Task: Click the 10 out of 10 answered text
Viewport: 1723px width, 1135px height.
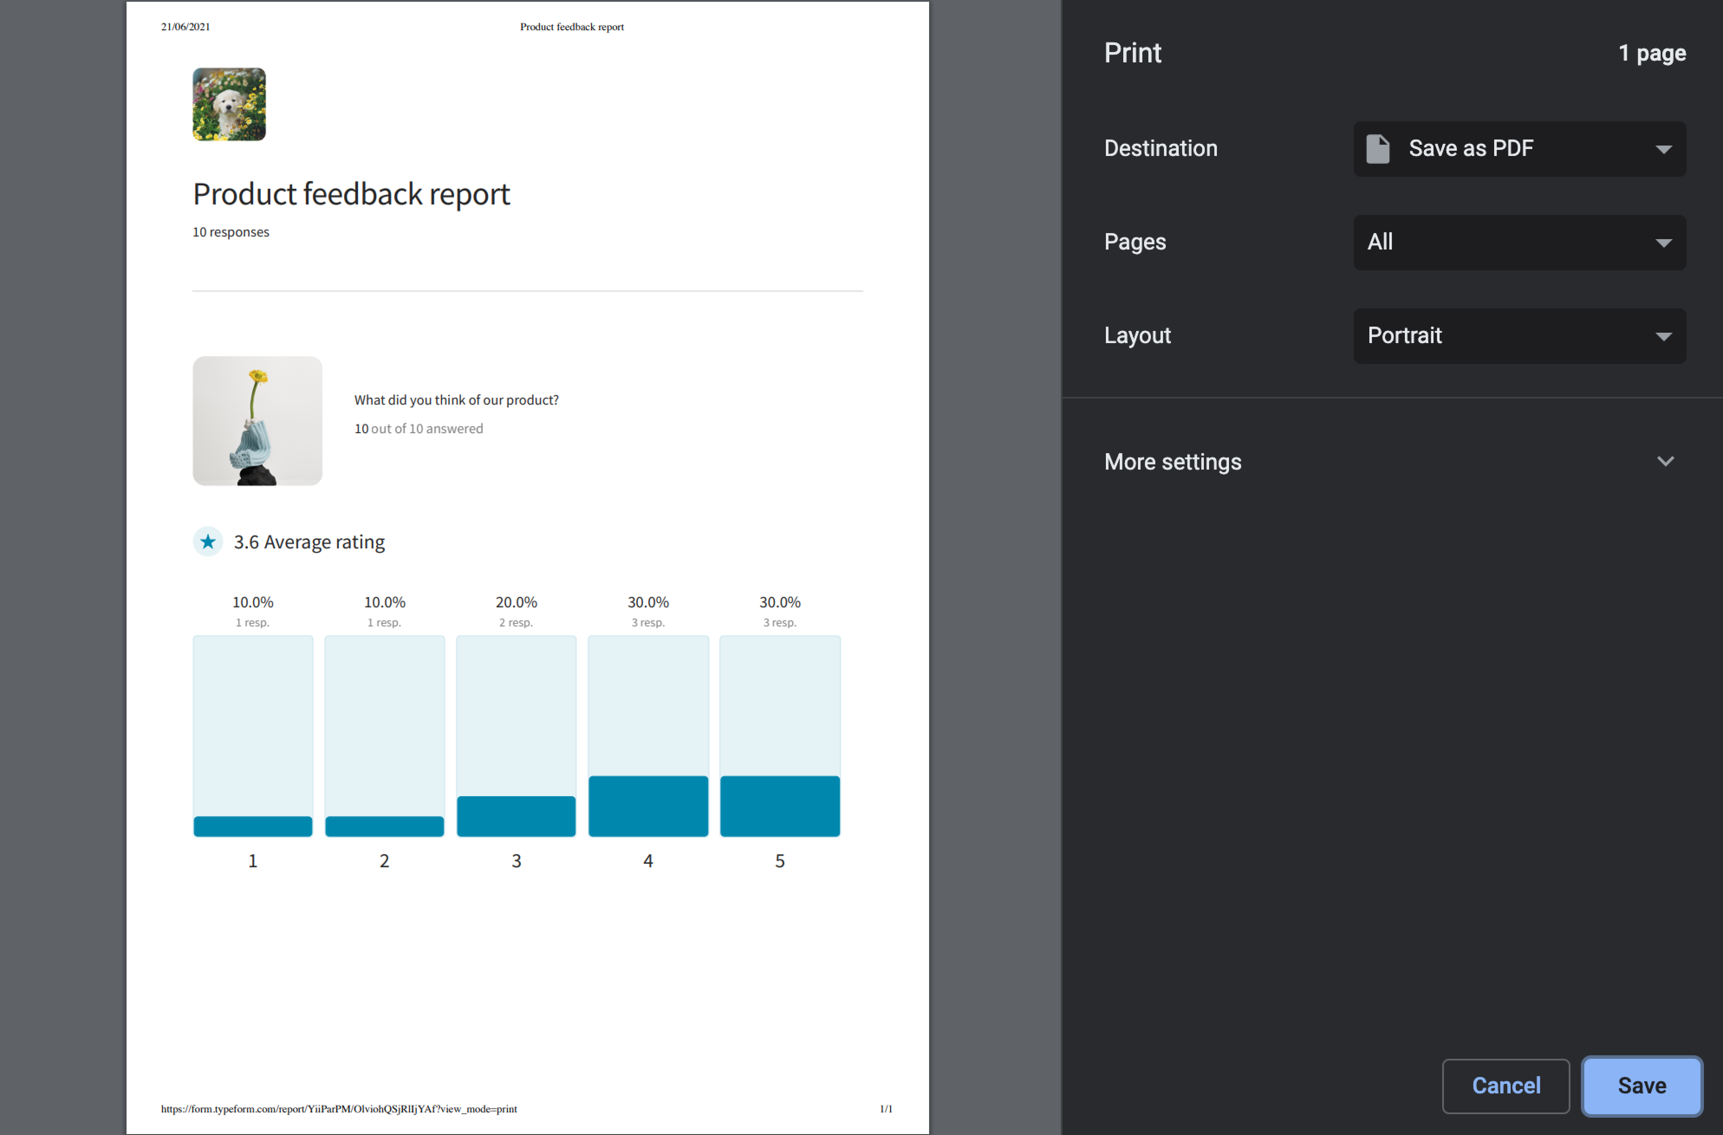Action: 419,428
